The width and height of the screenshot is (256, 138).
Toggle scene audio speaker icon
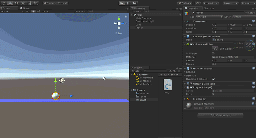coord(39,12)
